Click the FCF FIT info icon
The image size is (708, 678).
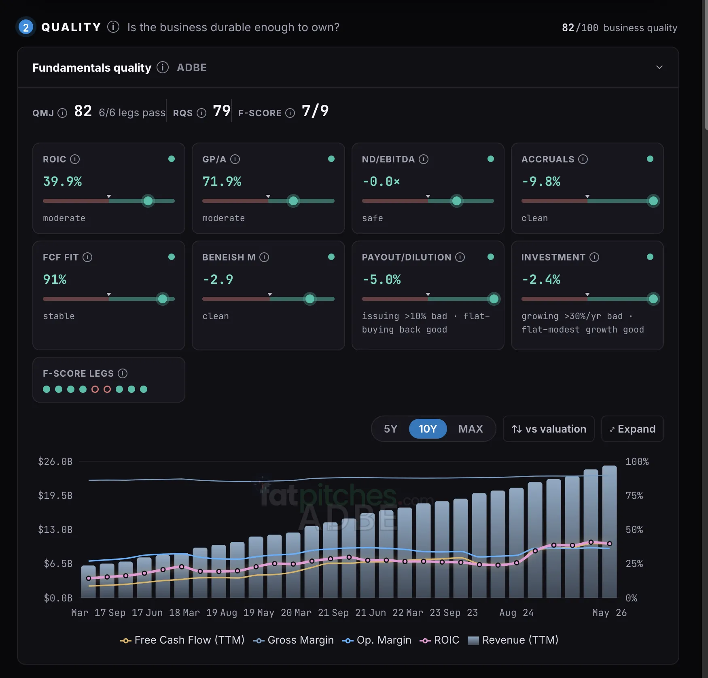click(87, 257)
